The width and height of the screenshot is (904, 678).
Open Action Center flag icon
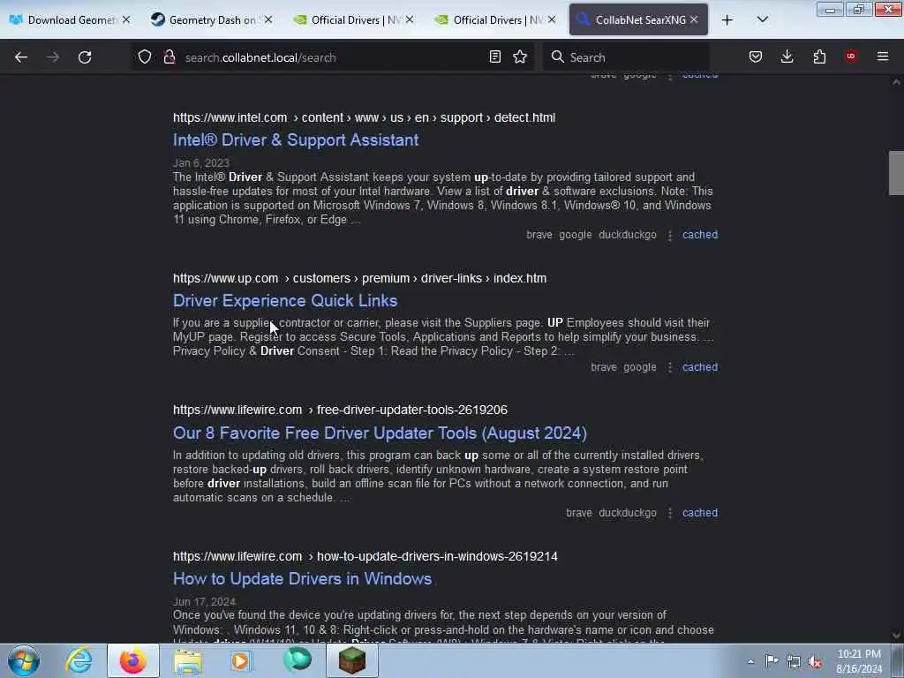[x=772, y=660]
